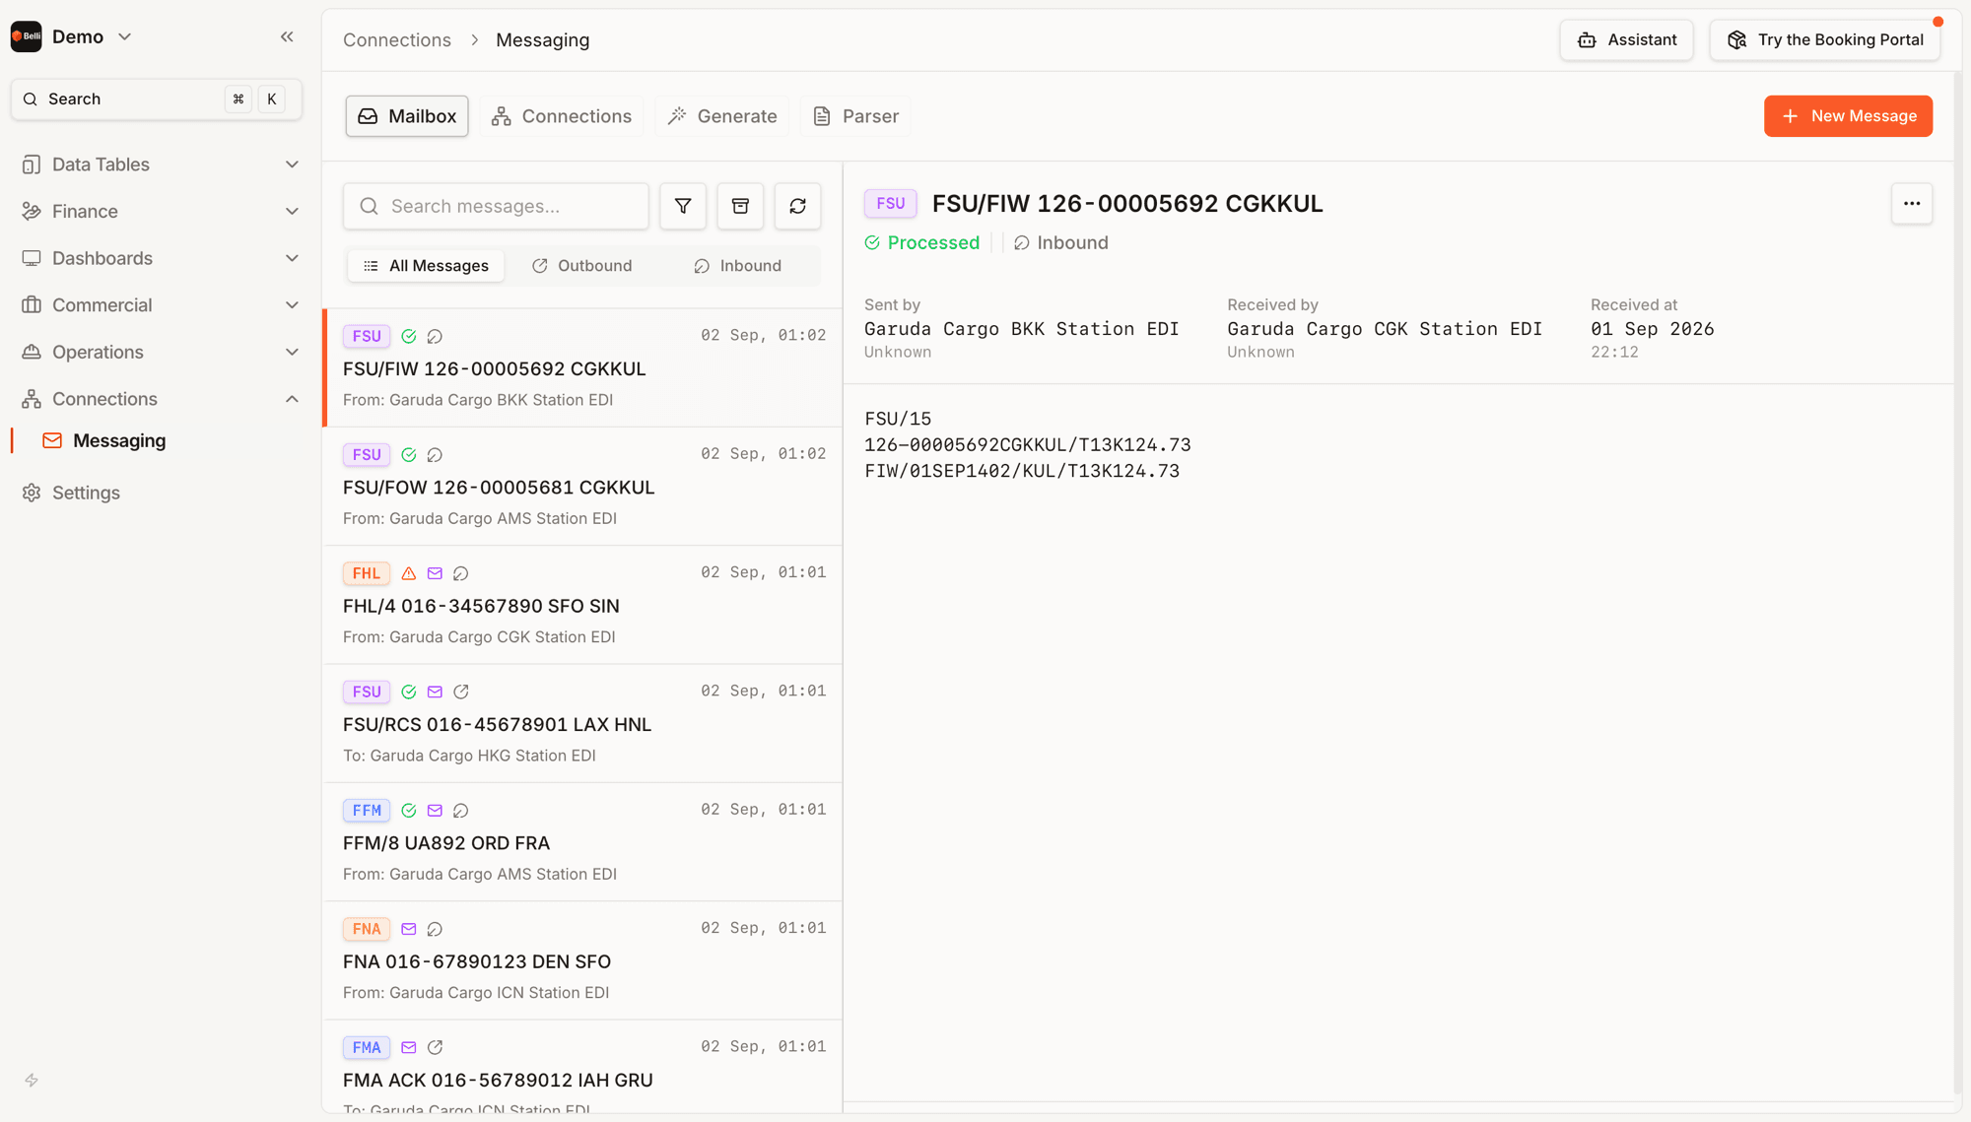1971x1122 pixels.
Task: Click the Belli logo icon
Action: click(x=26, y=37)
